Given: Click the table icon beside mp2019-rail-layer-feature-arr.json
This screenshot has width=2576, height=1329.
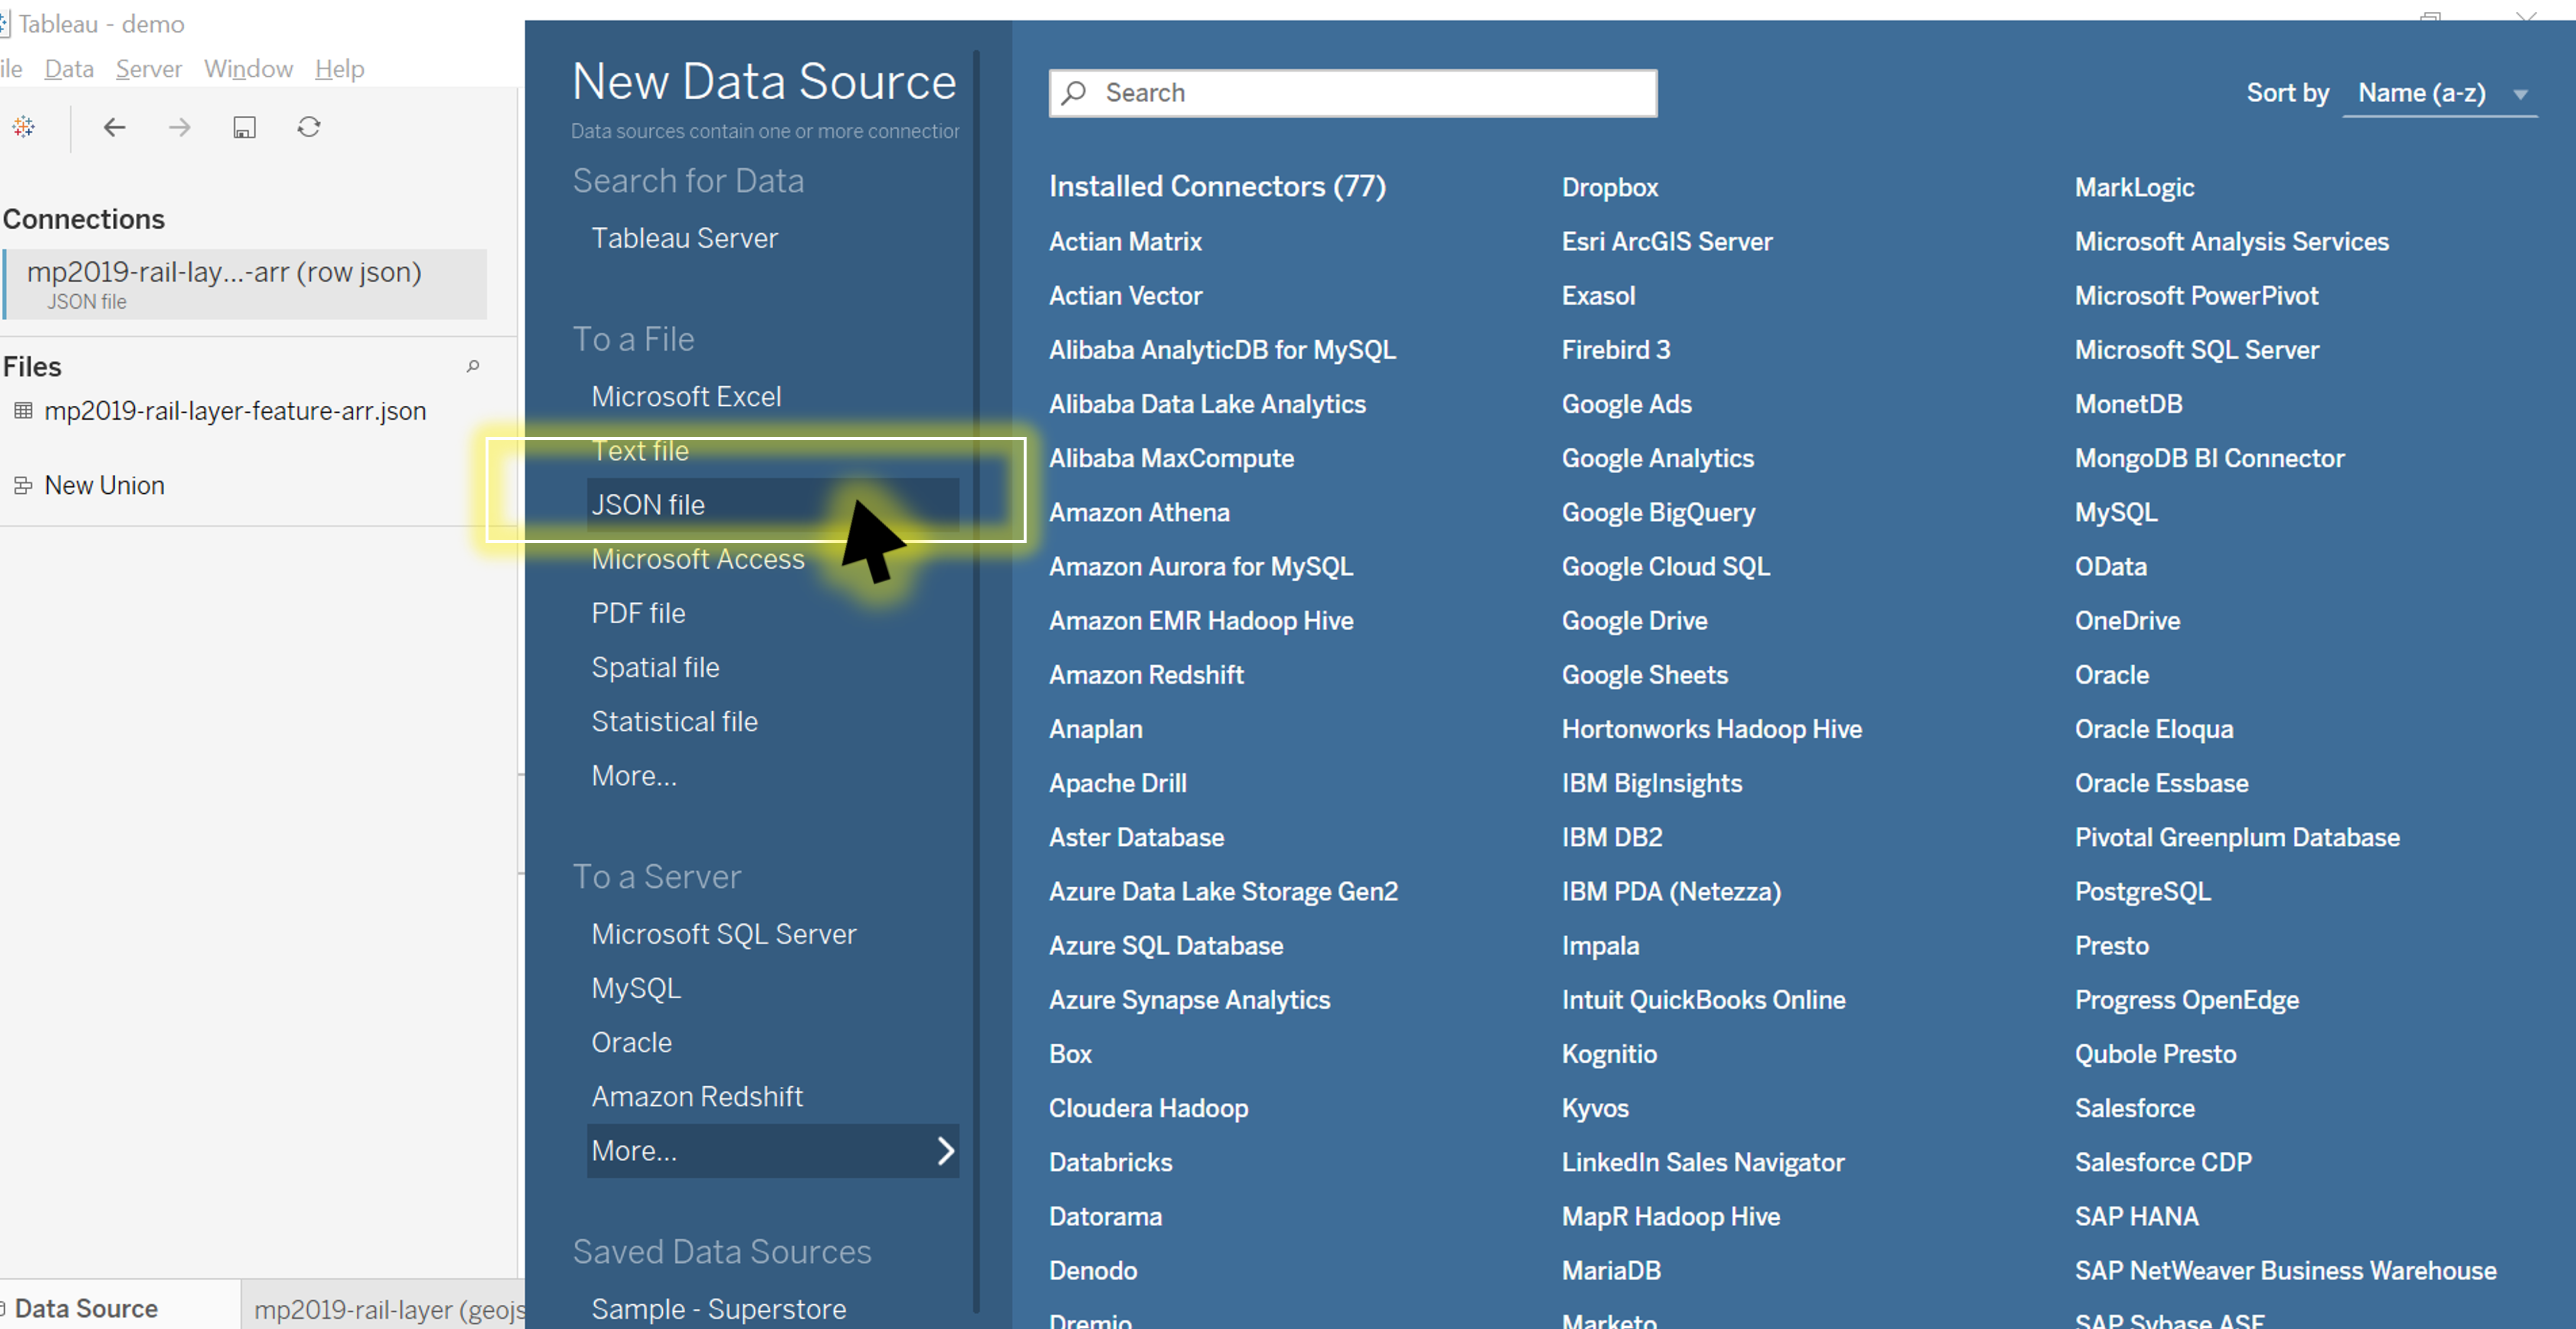Looking at the screenshot, I should pos(23,411).
